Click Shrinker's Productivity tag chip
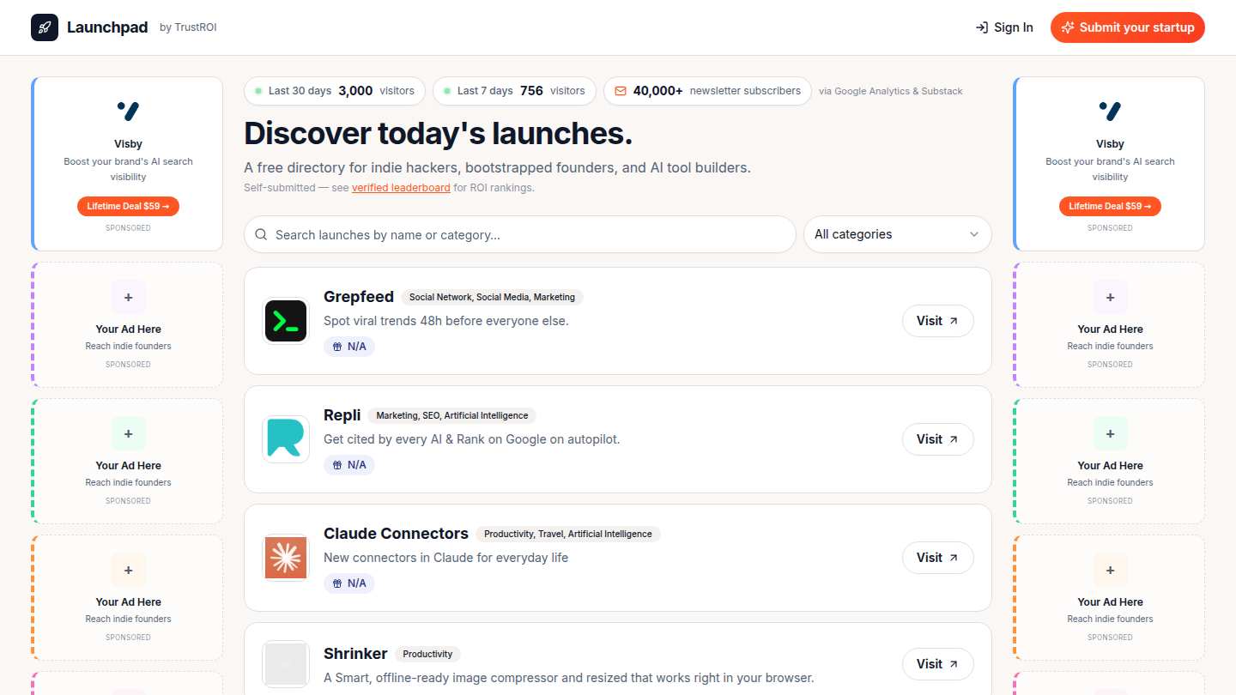 tap(427, 654)
